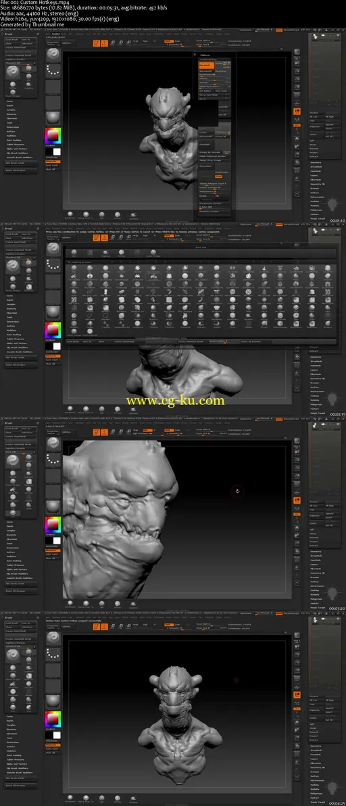Click Load Brush in second frame's brush popup
The height and width of the screenshot is (806, 346).
[74, 341]
